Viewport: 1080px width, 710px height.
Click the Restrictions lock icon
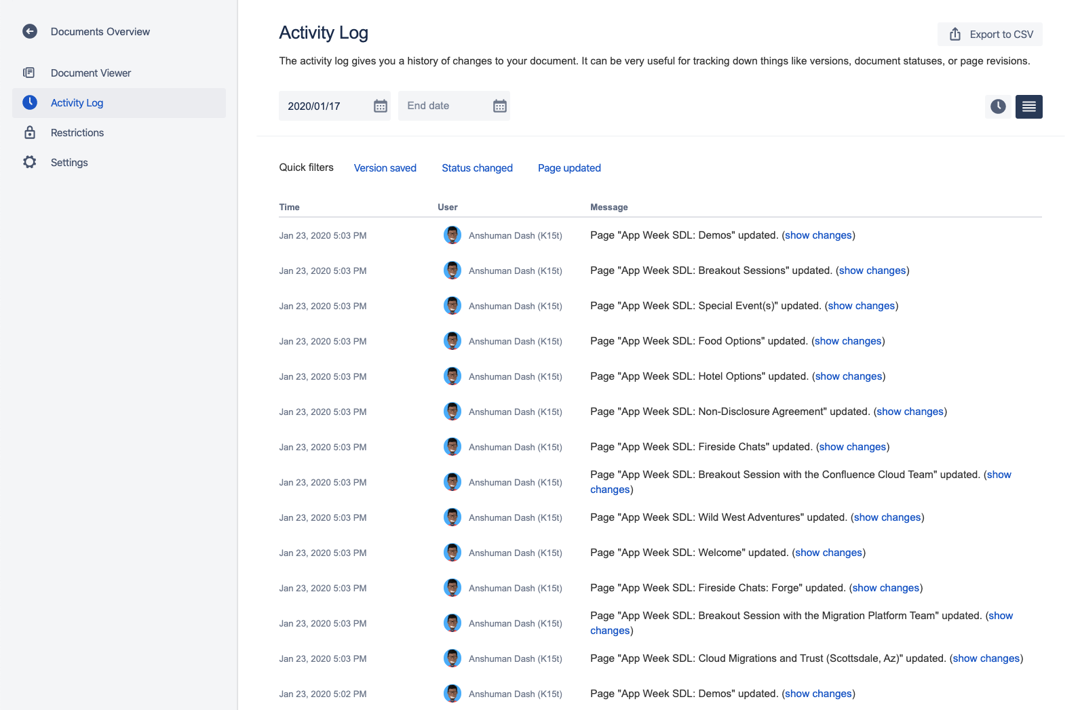(30, 132)
